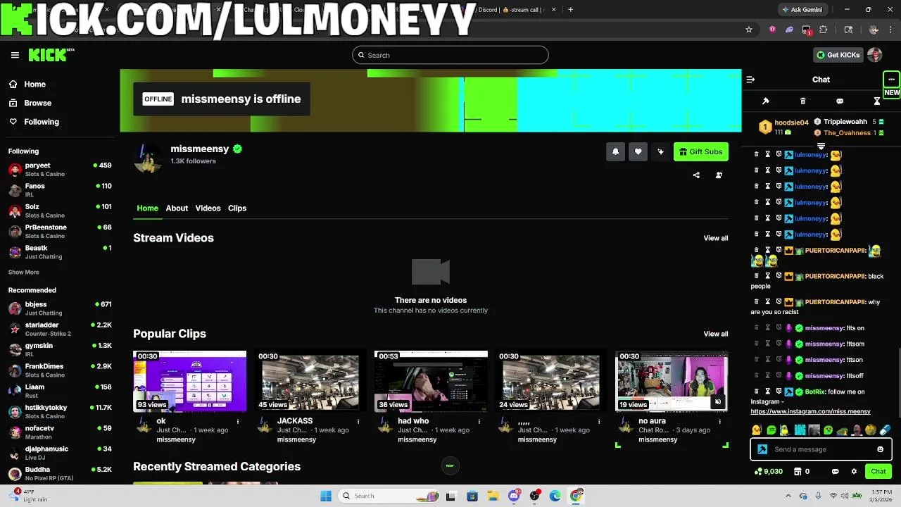Click the green Chat send button

click(x=878, y=472)
